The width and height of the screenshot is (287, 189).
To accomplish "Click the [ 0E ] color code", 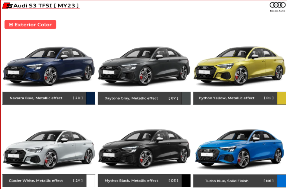I will tap(173, 180).
